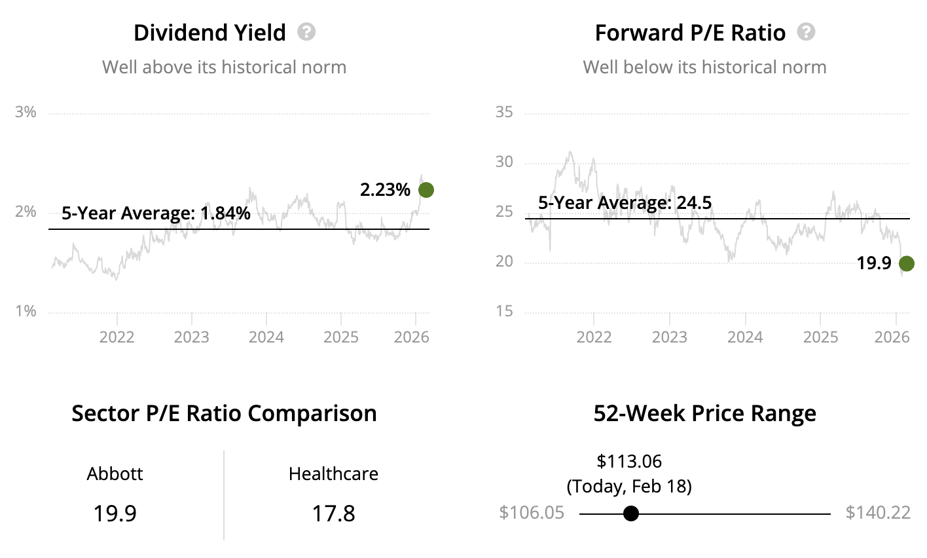Screen dimensions: 927x558
Task: Click the "5-Year Average: 1.84%" label
Action: click(156, 213)
